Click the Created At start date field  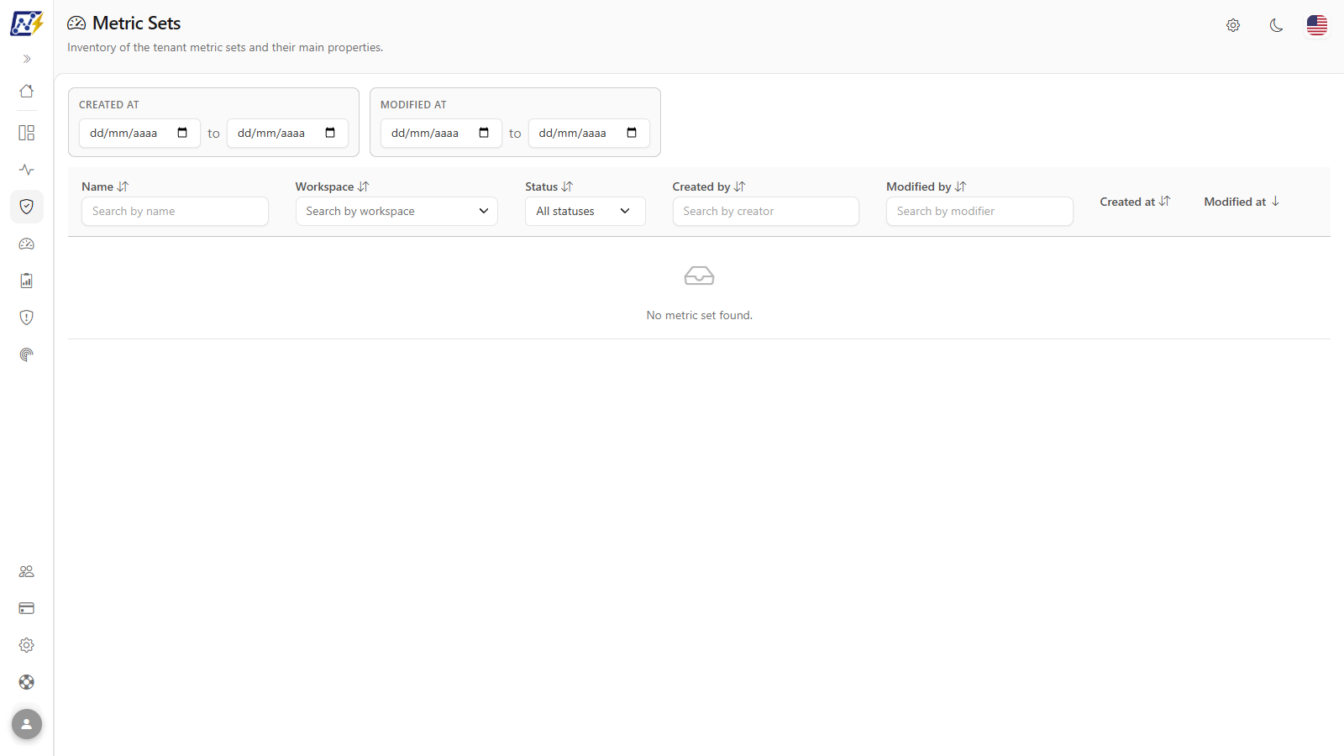click(x=139, y=133)
